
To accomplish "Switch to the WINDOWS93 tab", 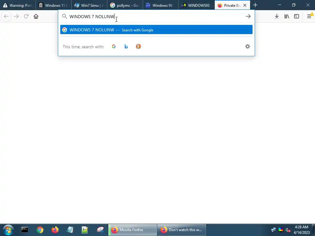I will 197,5.
